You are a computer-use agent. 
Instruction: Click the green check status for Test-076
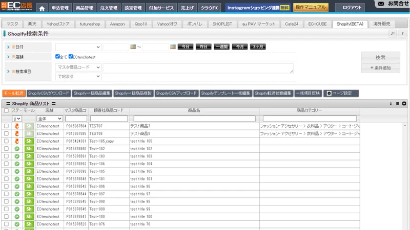(17, 224)
